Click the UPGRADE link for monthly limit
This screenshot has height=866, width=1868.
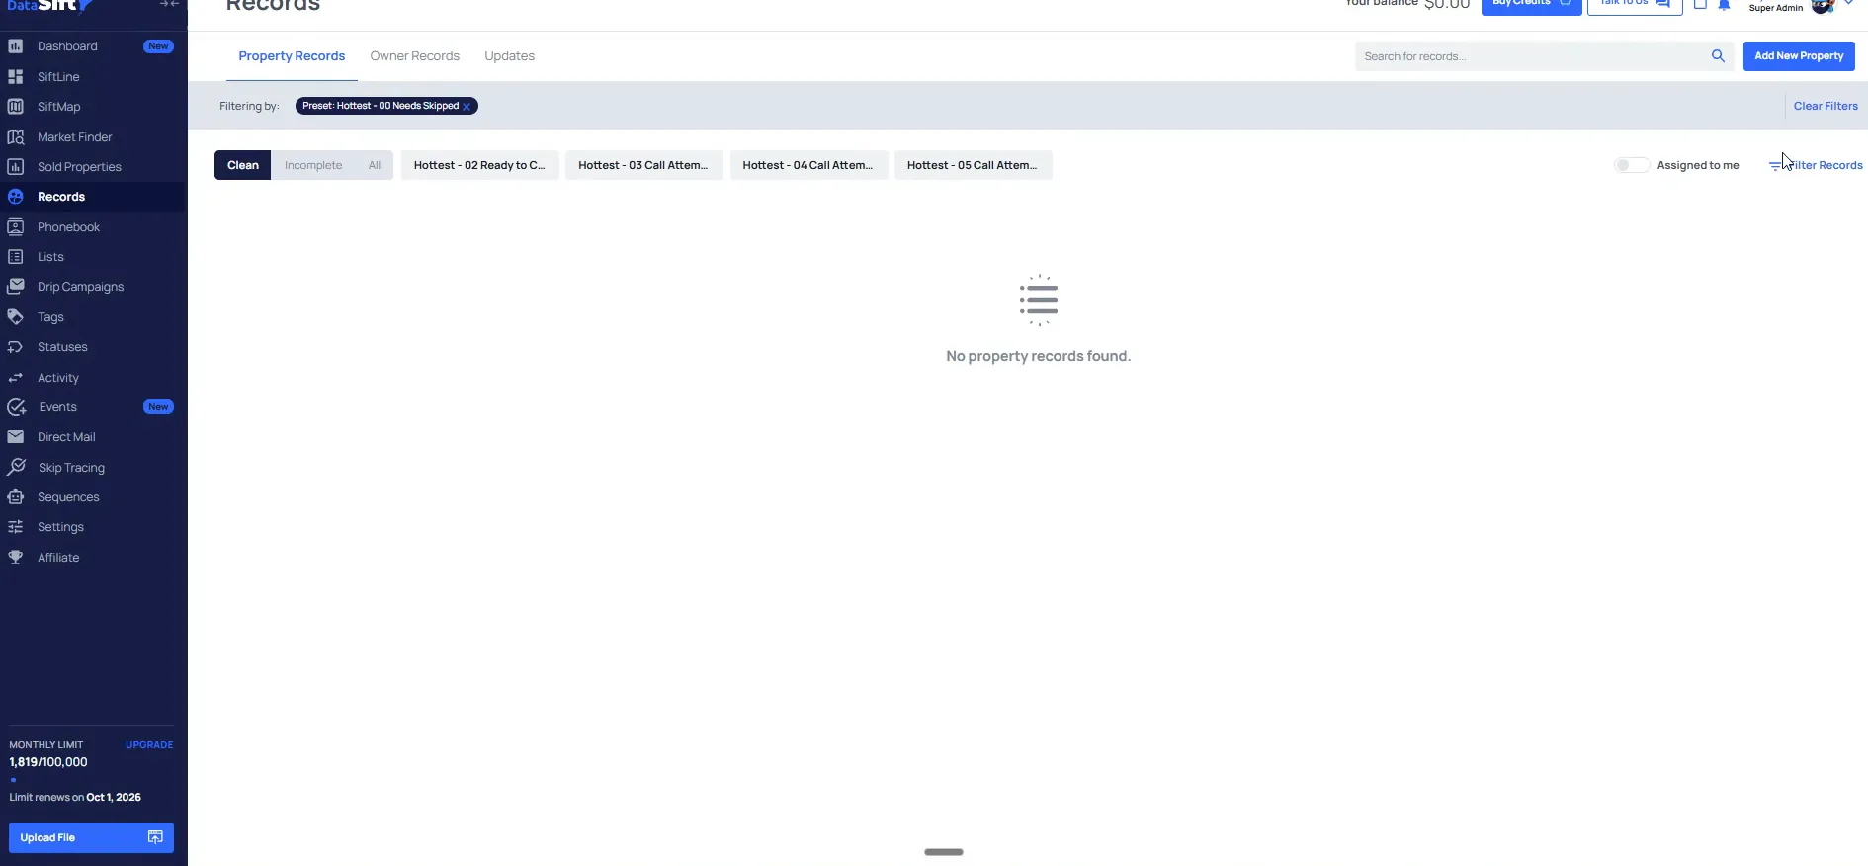[x=149, y=745]
